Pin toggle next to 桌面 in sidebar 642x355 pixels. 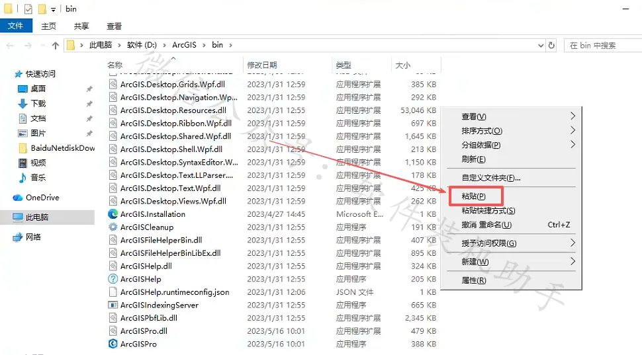tap(89, 89)
